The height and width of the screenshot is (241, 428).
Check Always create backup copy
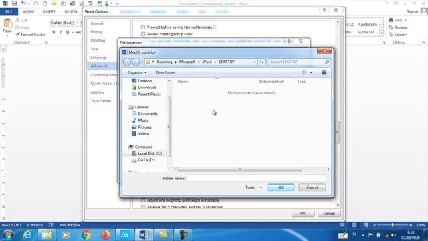(143, 34)
